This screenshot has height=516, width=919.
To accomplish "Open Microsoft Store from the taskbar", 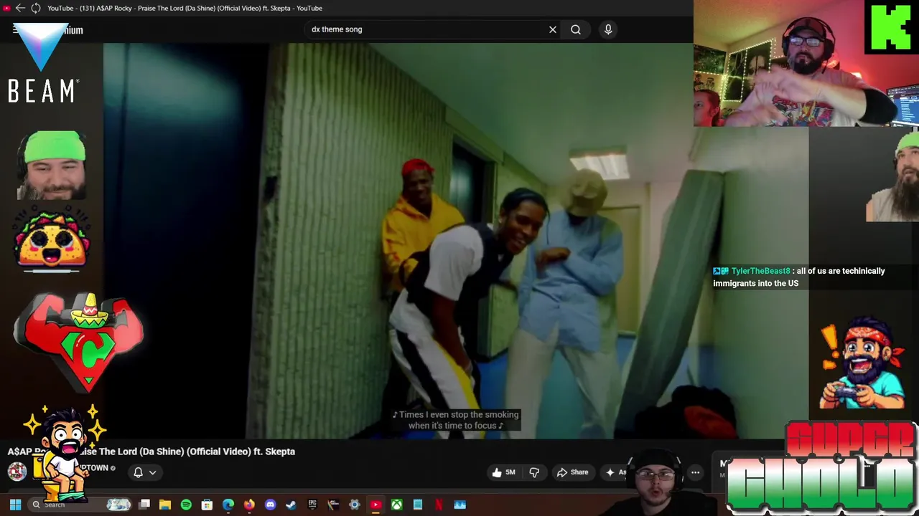I will pyautogui.click(x=207, y=505).
